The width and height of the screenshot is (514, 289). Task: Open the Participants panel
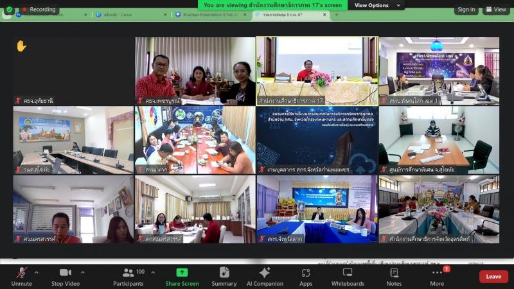[128, 277]
